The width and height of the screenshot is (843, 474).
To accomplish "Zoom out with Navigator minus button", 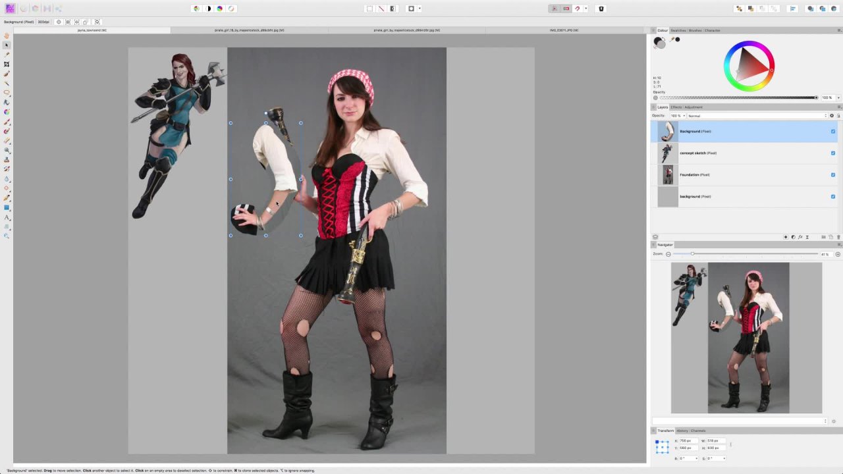I will click(x=668, y=254).
